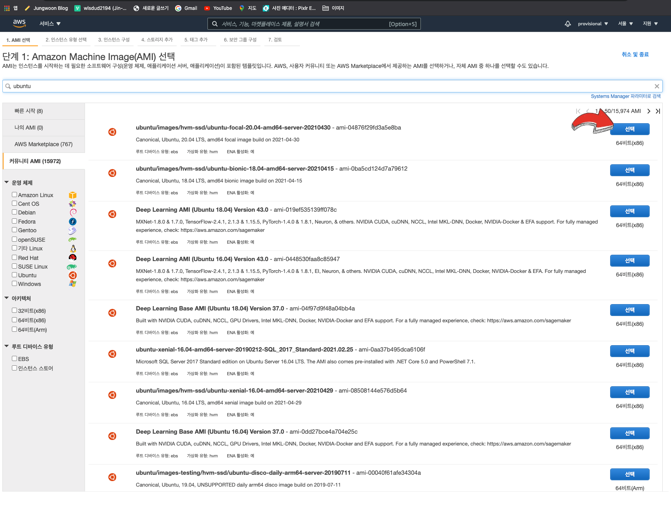This screenshot has width=671, height=517.
Task: Check the Debian filter checkbox
Action: coord(14,212)
